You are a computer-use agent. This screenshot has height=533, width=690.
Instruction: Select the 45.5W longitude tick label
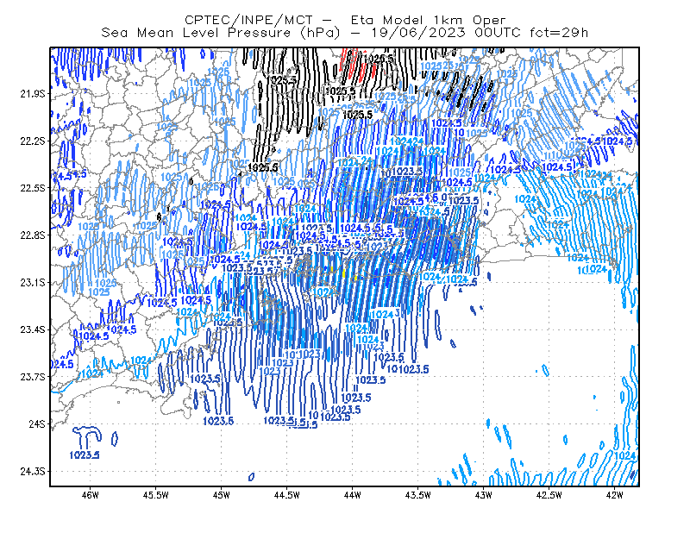click(x=155, y=495)
